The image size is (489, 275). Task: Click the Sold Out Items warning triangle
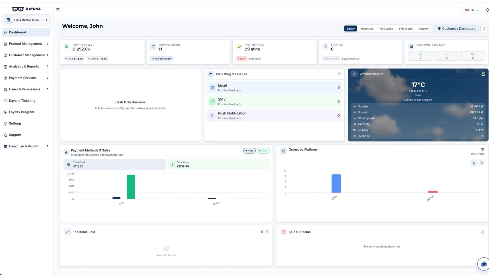(x=483, y=232)
